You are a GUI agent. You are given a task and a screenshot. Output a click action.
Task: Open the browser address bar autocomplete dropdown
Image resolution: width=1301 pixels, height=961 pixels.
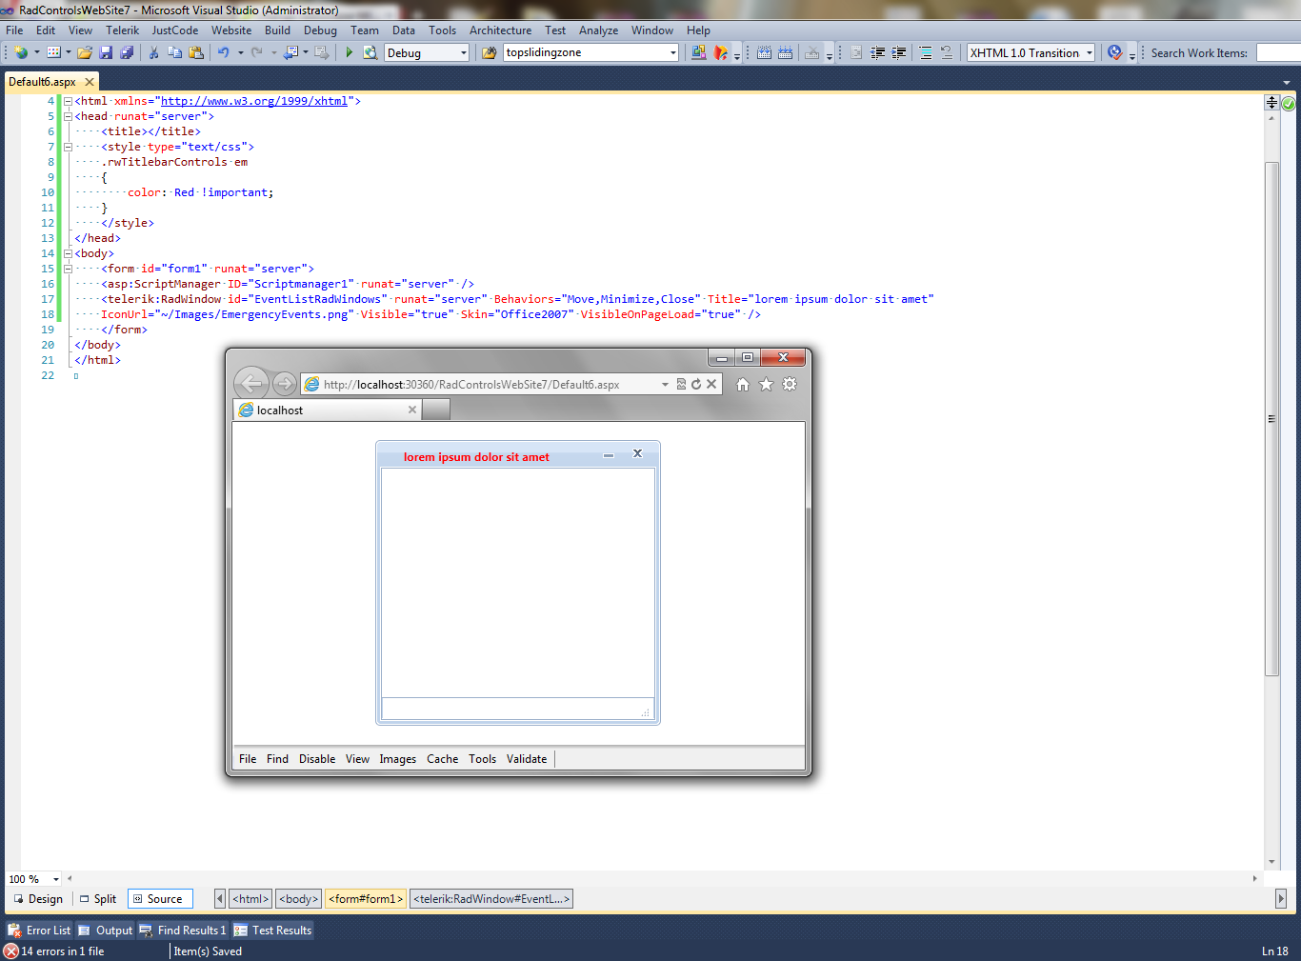[665, 384]
